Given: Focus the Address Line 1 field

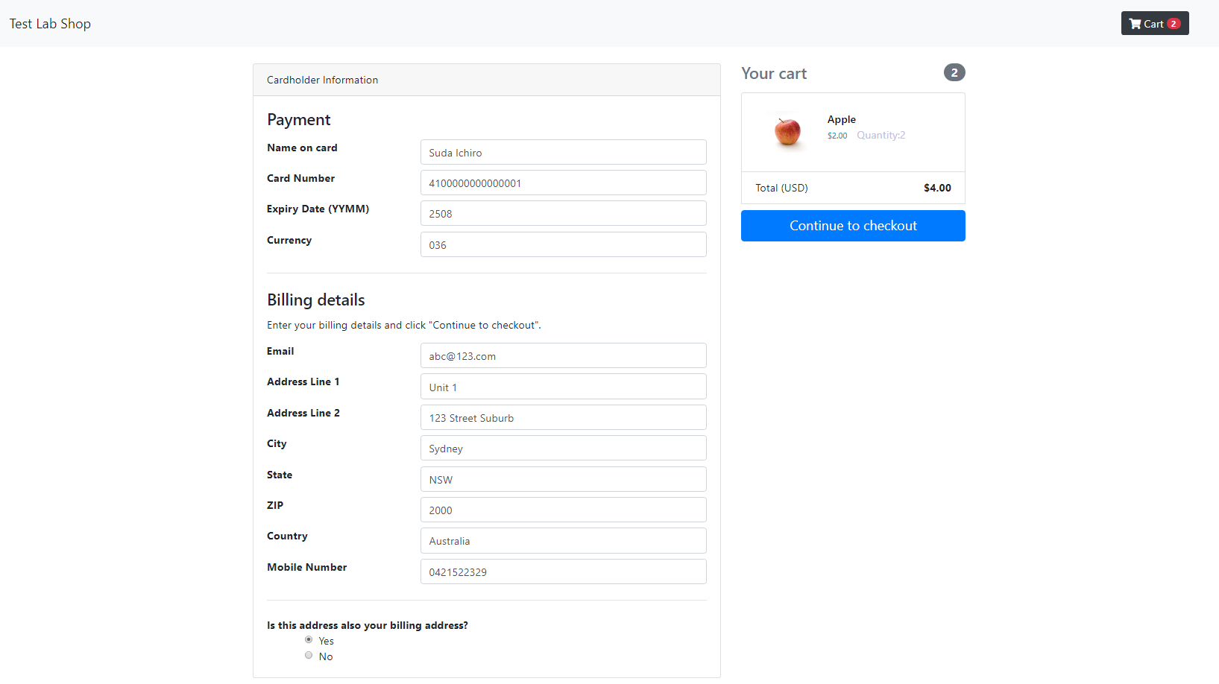Looking at the screenshot, I should coord(563,387).
